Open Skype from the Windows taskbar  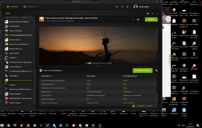[54, 125]
